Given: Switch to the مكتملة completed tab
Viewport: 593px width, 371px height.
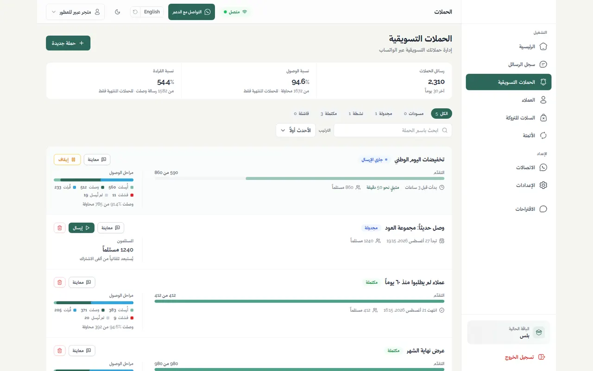Looking at the screenshot, I should pos(328,114).
